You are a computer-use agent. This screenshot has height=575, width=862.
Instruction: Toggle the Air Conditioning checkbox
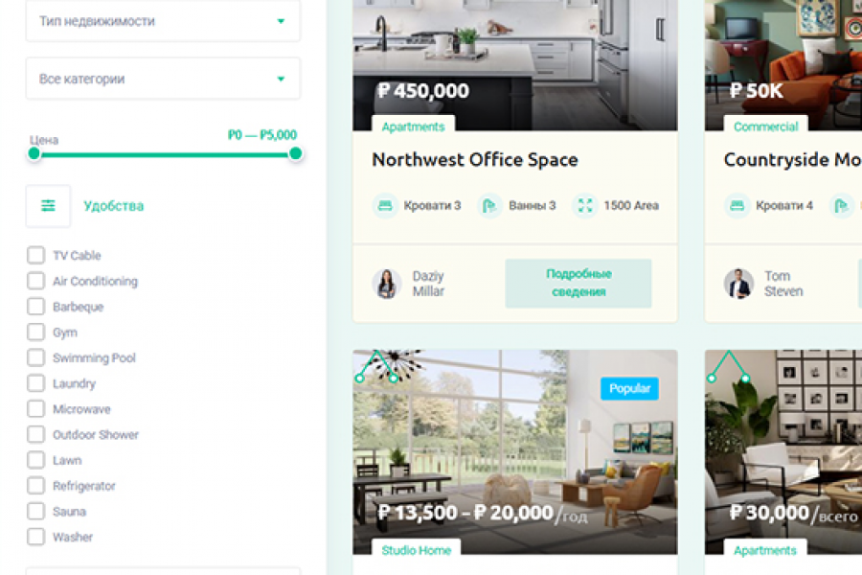pyautogui.click(x=35, y=281)
